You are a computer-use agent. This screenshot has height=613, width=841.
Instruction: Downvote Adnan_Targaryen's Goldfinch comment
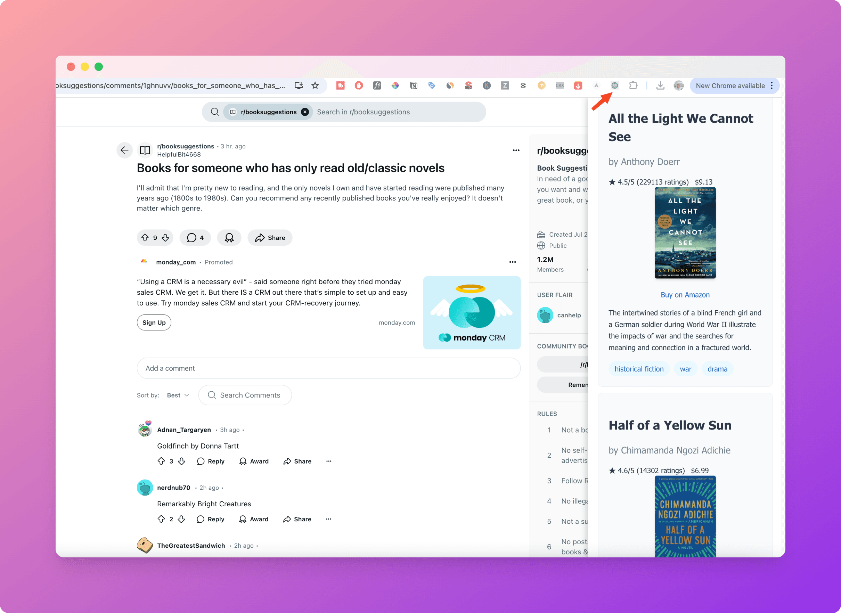pos(181,461)
